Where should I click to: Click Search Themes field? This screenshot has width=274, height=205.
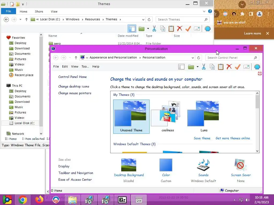point(182,19)
